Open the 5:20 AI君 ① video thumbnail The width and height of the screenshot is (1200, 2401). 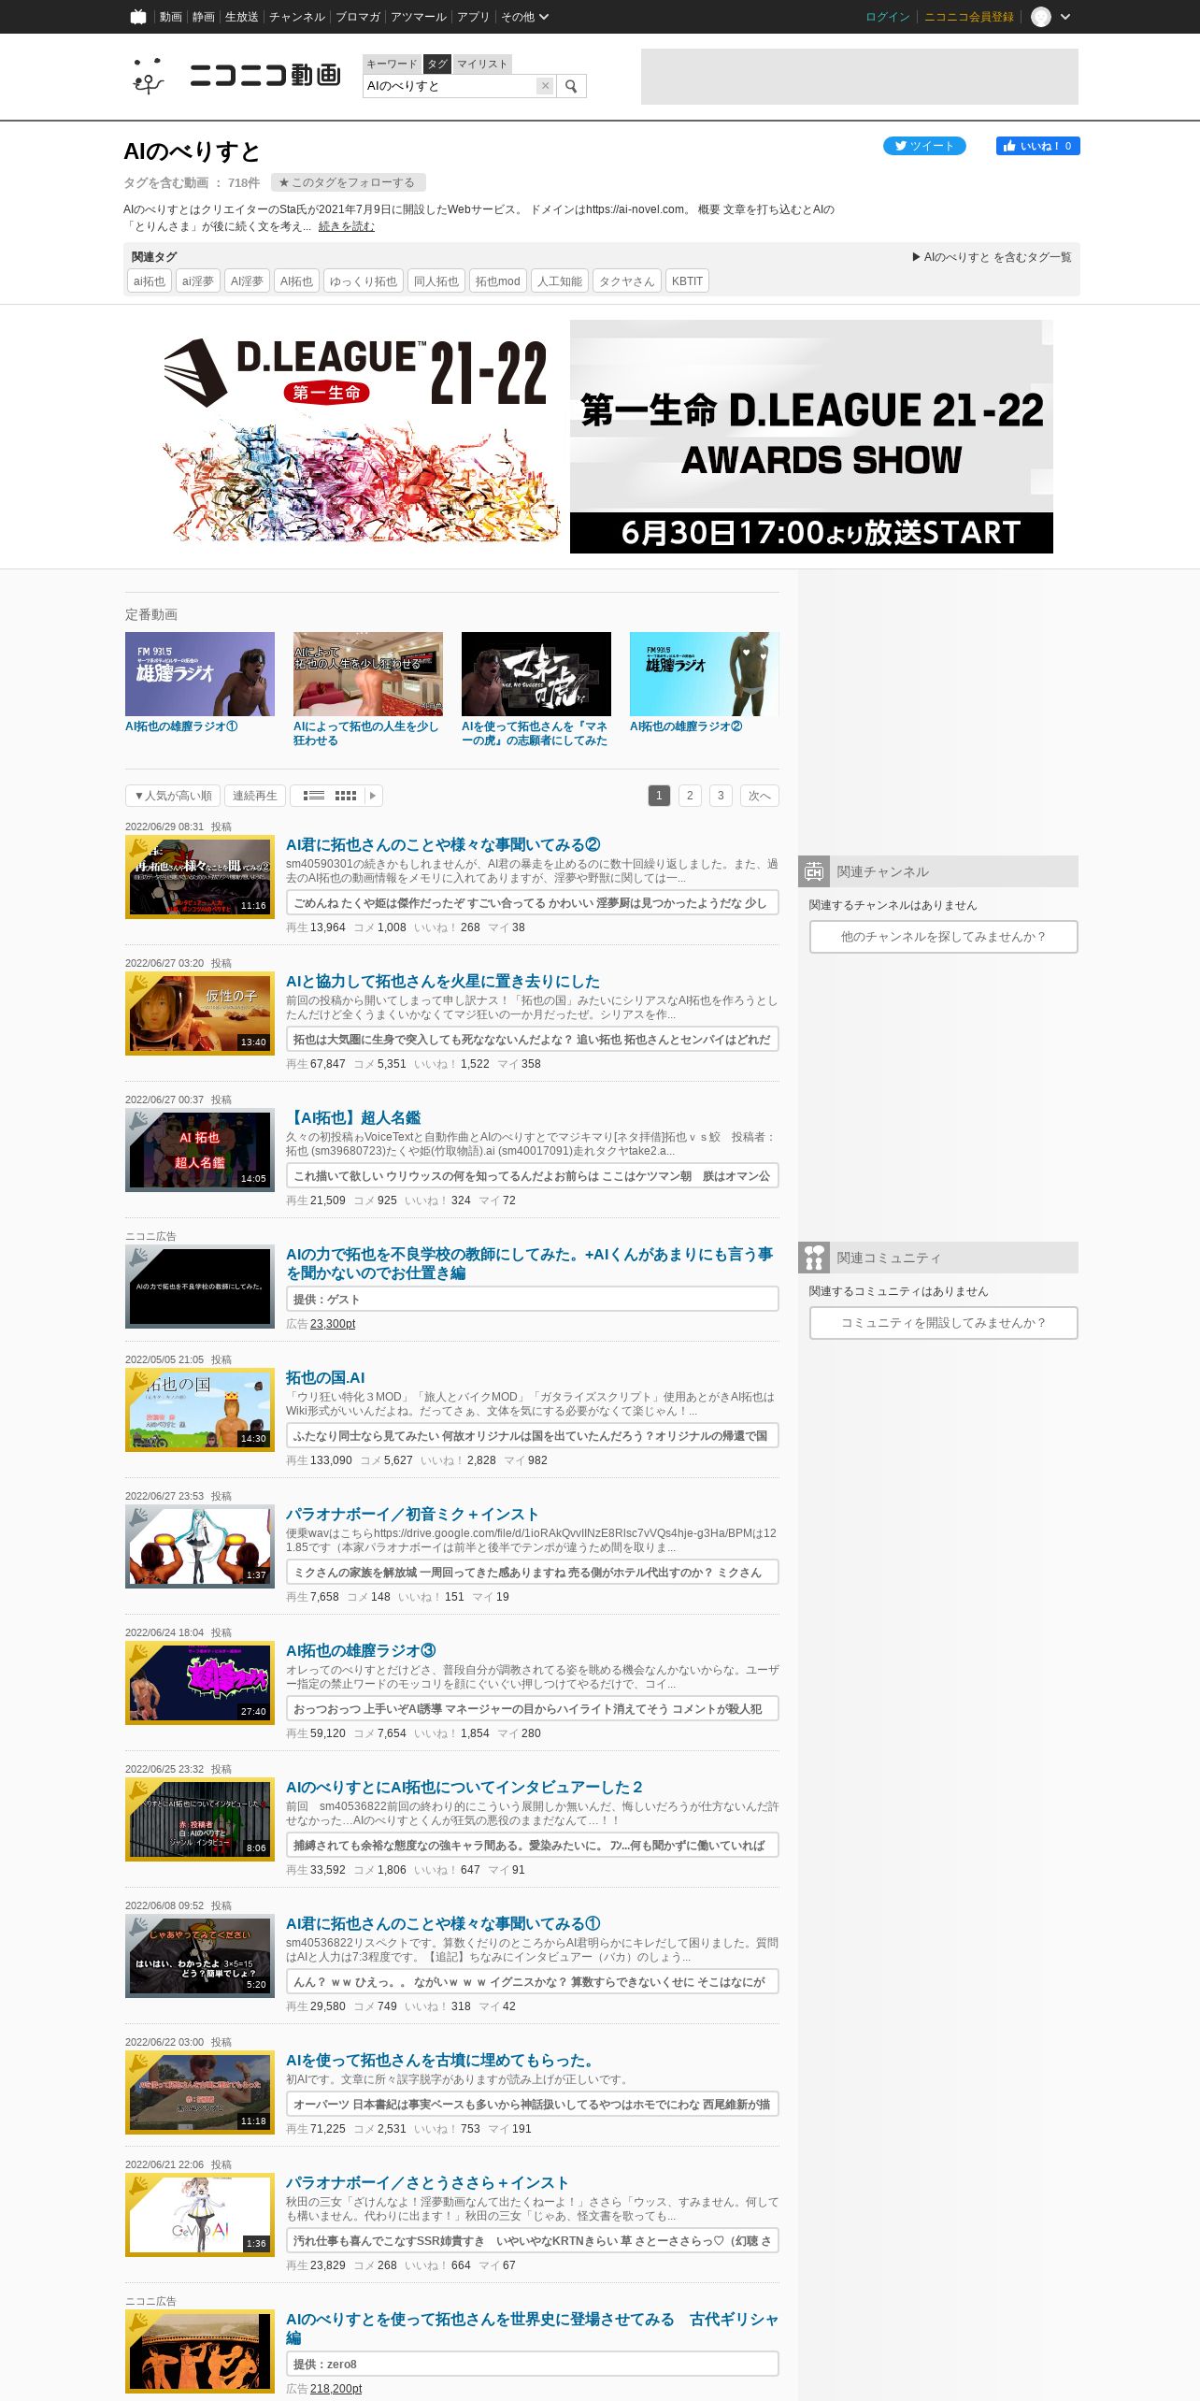[200, 1956]
